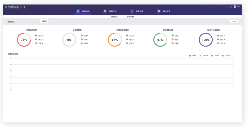Click 总数 3 text under 存储设备在线率

coord(131,43)
